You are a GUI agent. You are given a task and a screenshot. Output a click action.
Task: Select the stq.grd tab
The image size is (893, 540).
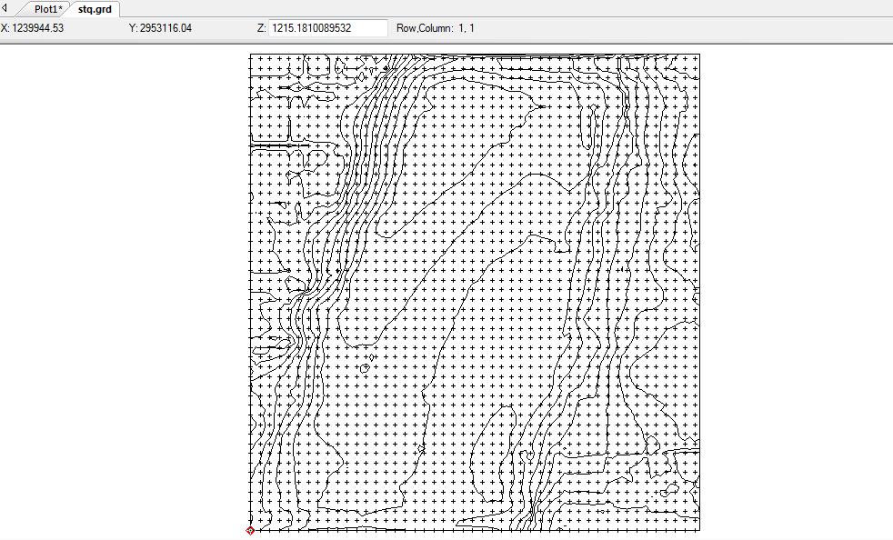pos(95,9)
